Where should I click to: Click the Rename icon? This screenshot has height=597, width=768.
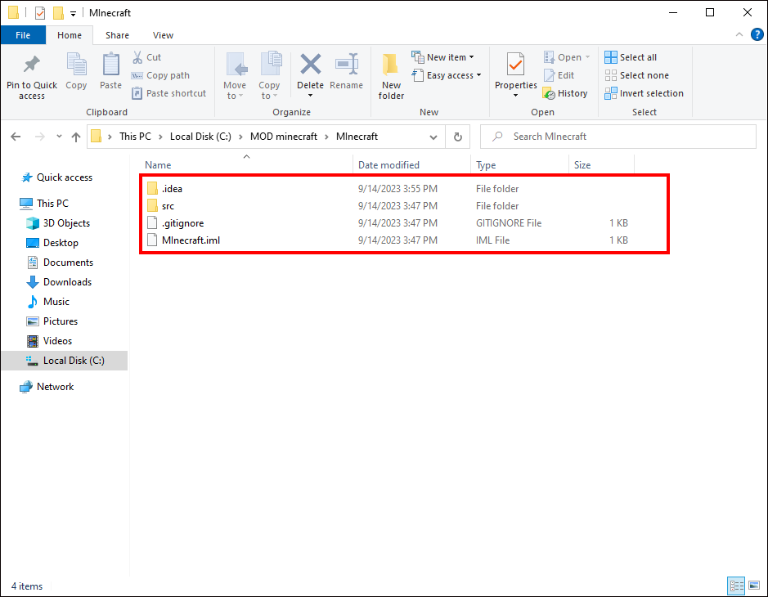point(347,64)
